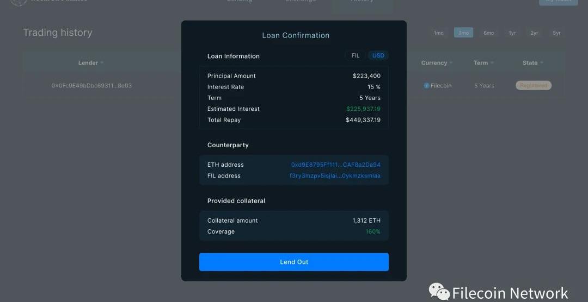
Task: Open the State column sort dropdown
Action: [542, 63]
